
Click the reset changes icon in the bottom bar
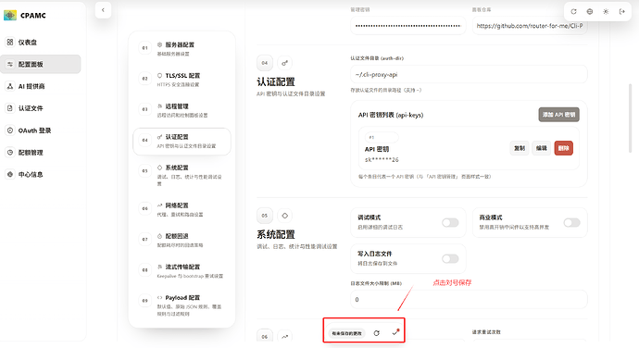(377, 333)
